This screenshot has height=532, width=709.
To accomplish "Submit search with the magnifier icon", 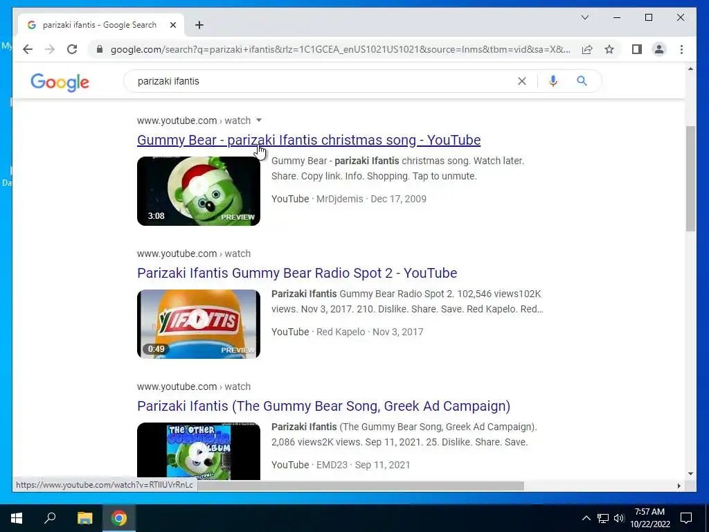I will pos(582,81).
